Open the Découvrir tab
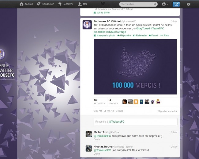 pyautogui.click(x=66, y=4)
